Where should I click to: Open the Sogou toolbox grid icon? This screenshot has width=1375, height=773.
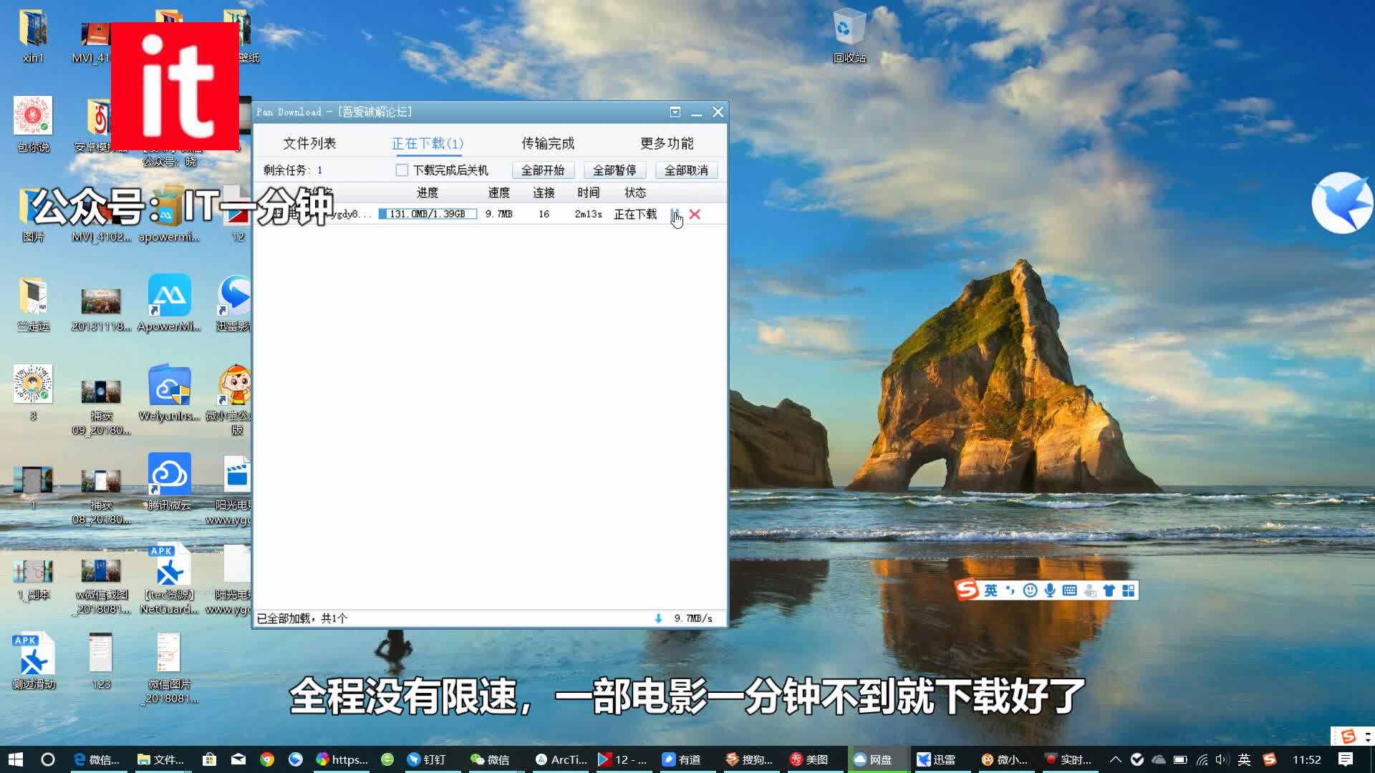[x=1129, y=590]
